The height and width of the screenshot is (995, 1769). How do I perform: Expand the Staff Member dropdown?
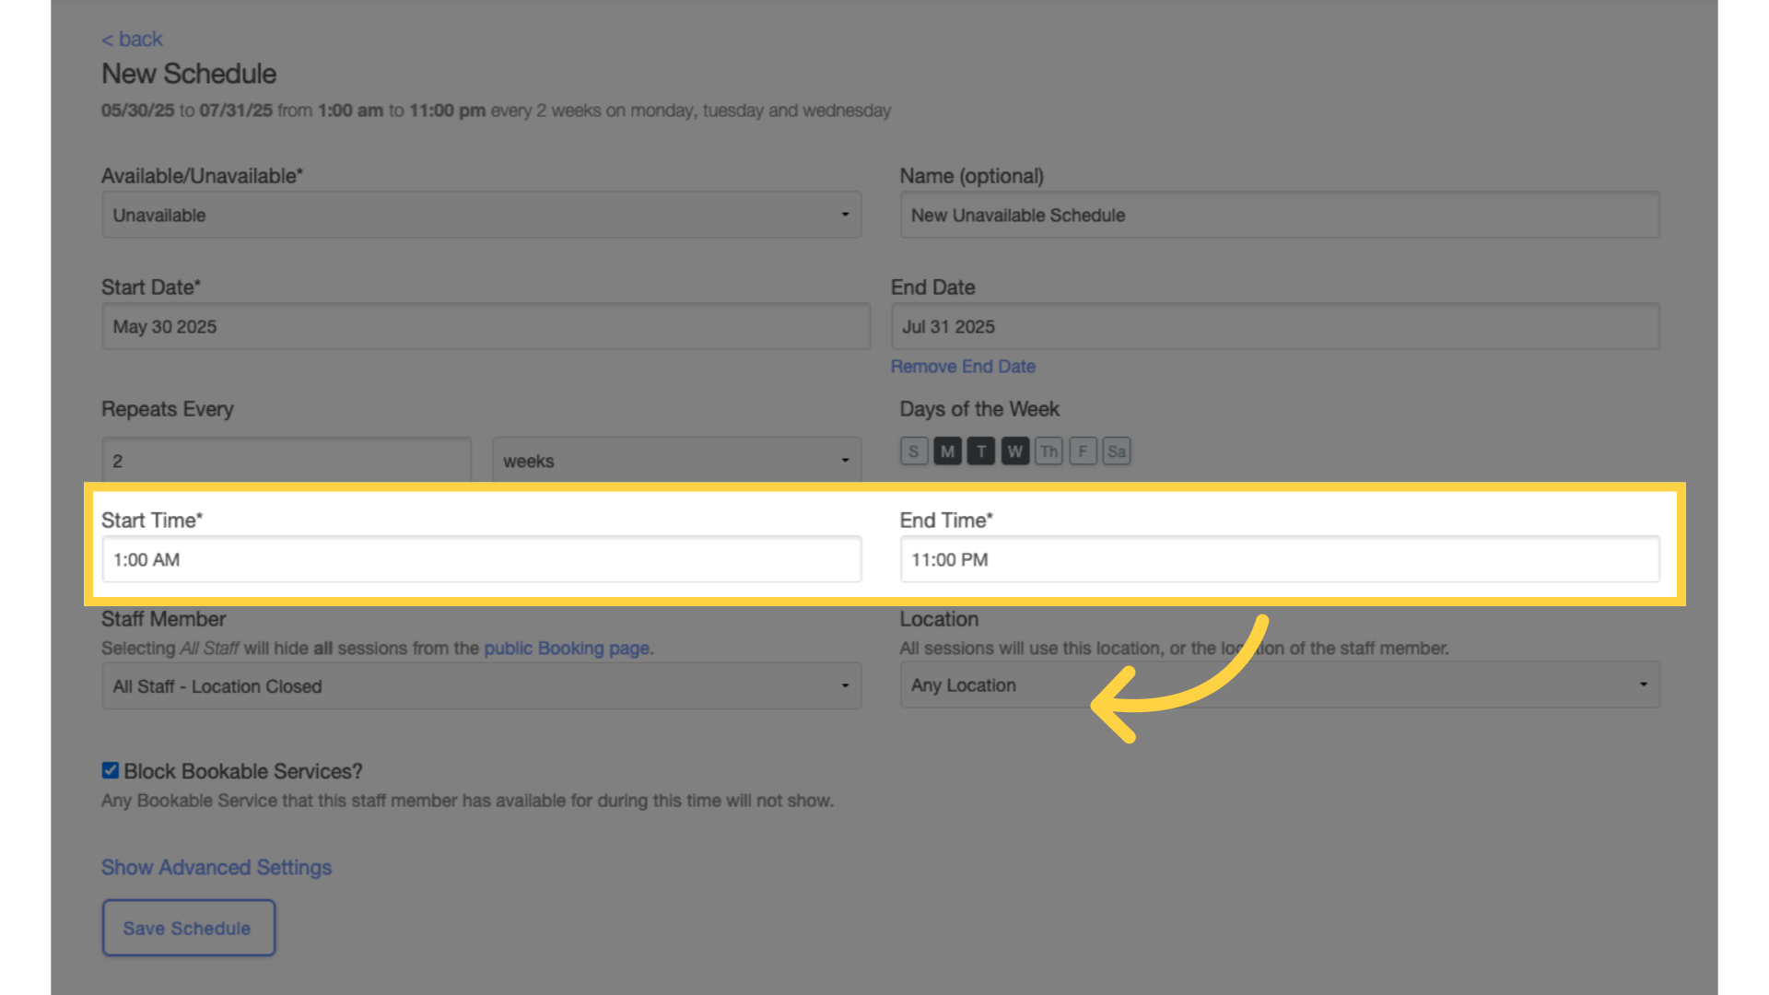pos(482,686)
